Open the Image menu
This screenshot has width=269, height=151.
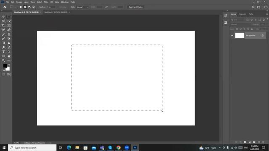point(19,2)
